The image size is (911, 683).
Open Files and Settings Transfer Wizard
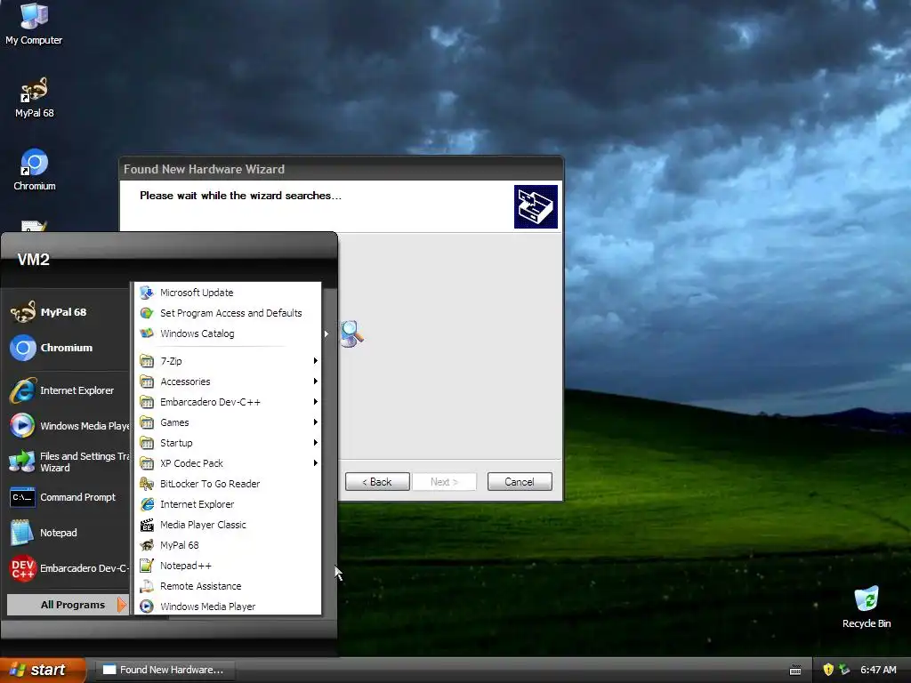point(69,462)
